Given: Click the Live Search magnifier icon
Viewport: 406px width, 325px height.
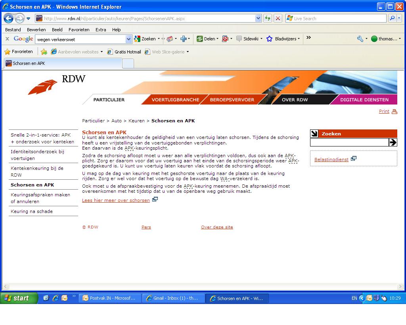Looking at the screenshot, I should coord(392,19).
